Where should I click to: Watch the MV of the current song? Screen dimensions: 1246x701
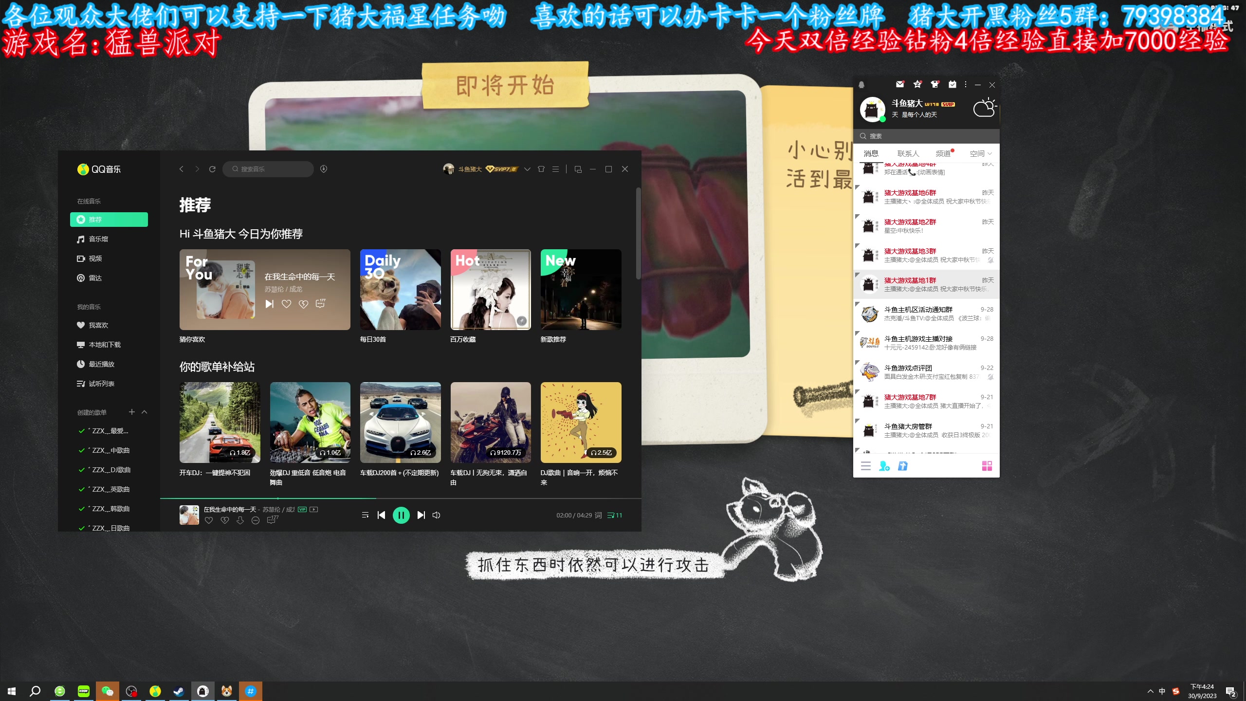314,510
